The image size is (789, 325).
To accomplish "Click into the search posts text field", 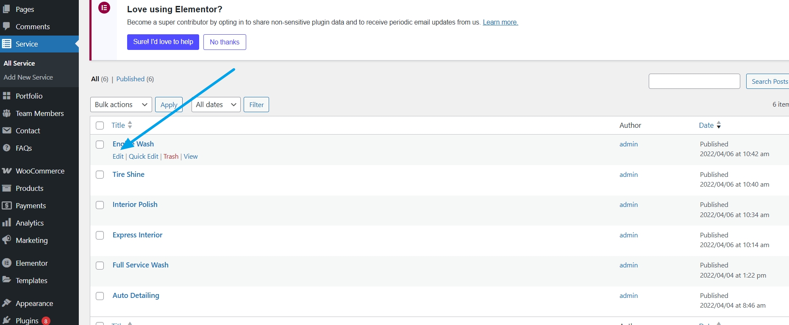I will pyautogui.click(x=694, y=81).
